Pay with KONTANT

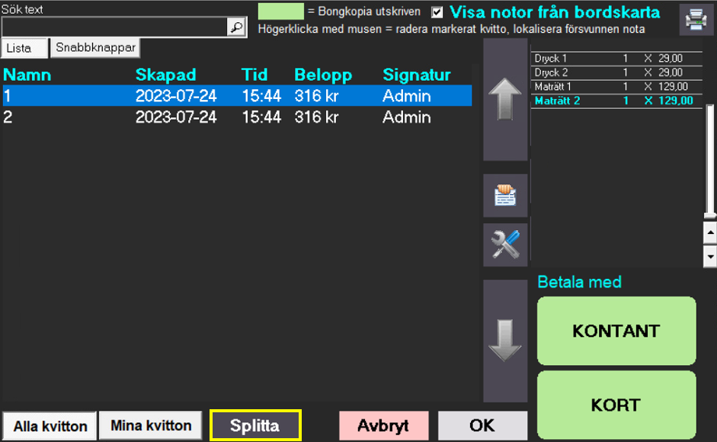pyautogui.click(x=616, y=331)
